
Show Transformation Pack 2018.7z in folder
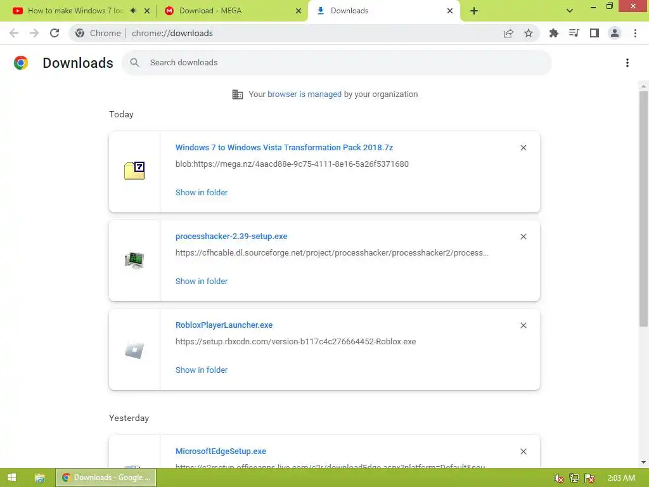point(201,193)
